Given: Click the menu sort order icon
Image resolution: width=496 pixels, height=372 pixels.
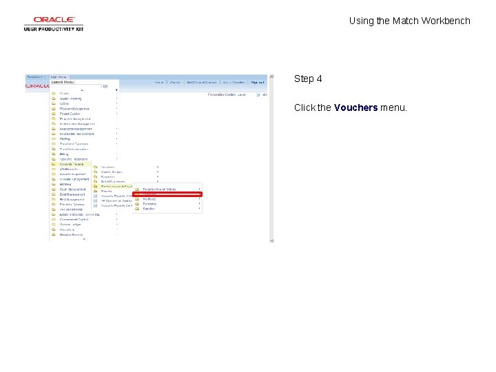Looking at the screenshot, I should (x=116, y=90).
